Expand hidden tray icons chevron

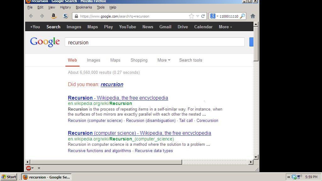pyautogui.click(x=289, y=177)
